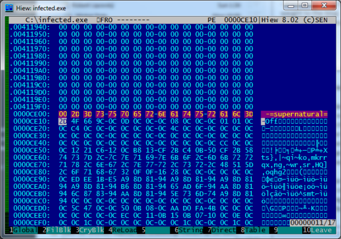Click the window title Hiew: infected.exe
The height and width of the screenshot is (239, 341).
point(41,9)
